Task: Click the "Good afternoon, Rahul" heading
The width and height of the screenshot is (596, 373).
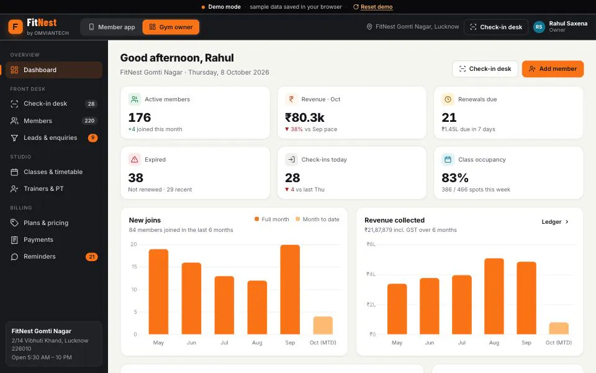Action: (177, 58)
